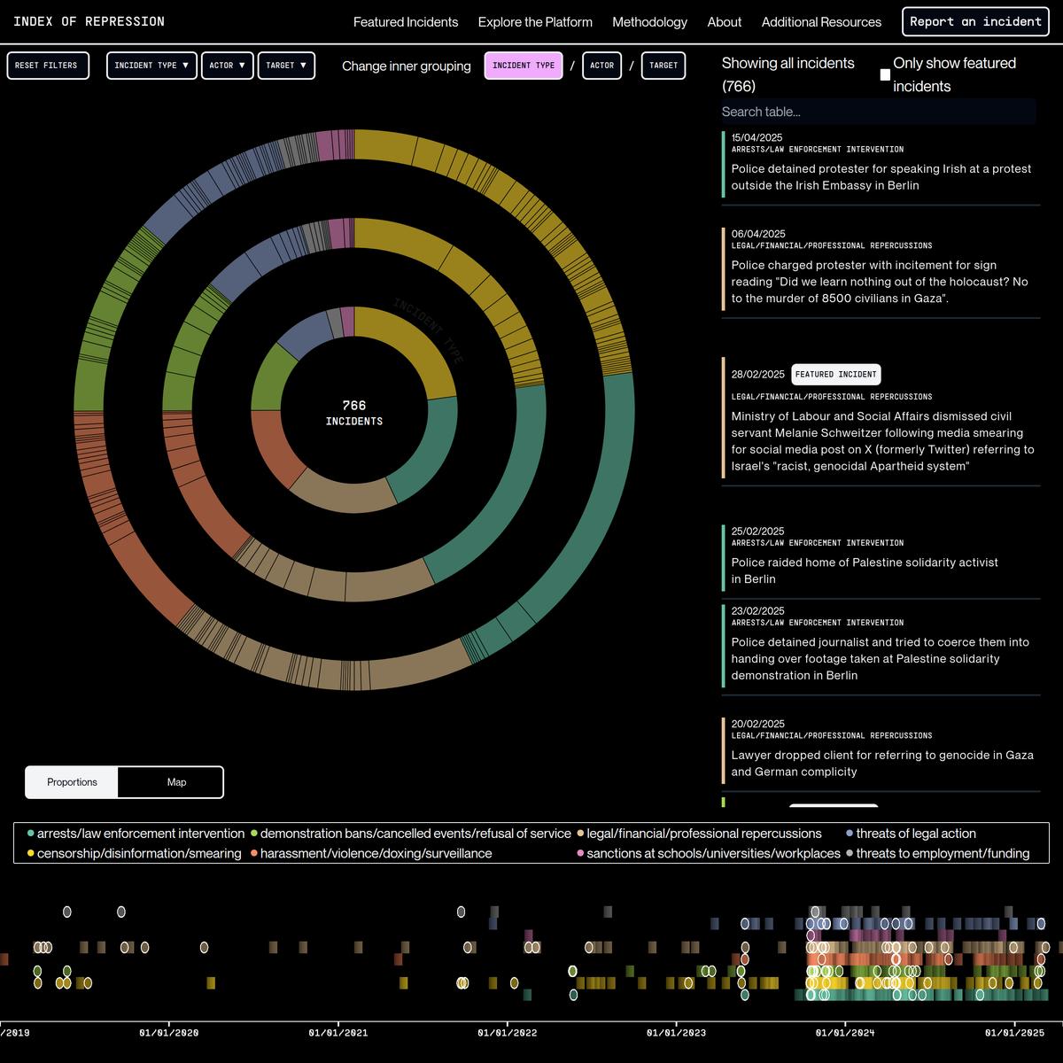Switch to the Map view tab
This screenshot has height=1063, width=1063.
(176, 782)
